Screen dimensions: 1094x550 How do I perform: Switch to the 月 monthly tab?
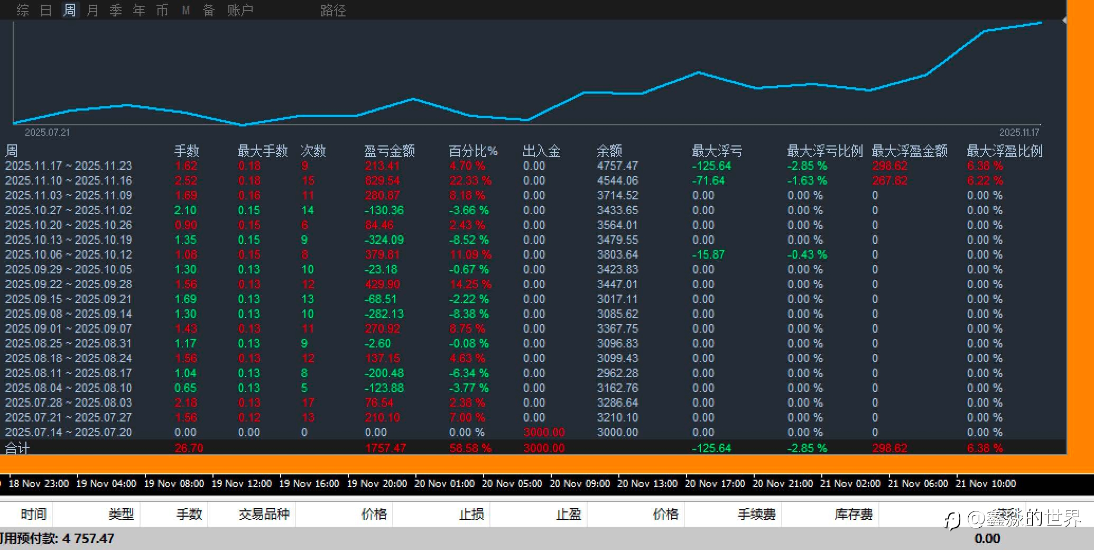(x=92, y=10)
